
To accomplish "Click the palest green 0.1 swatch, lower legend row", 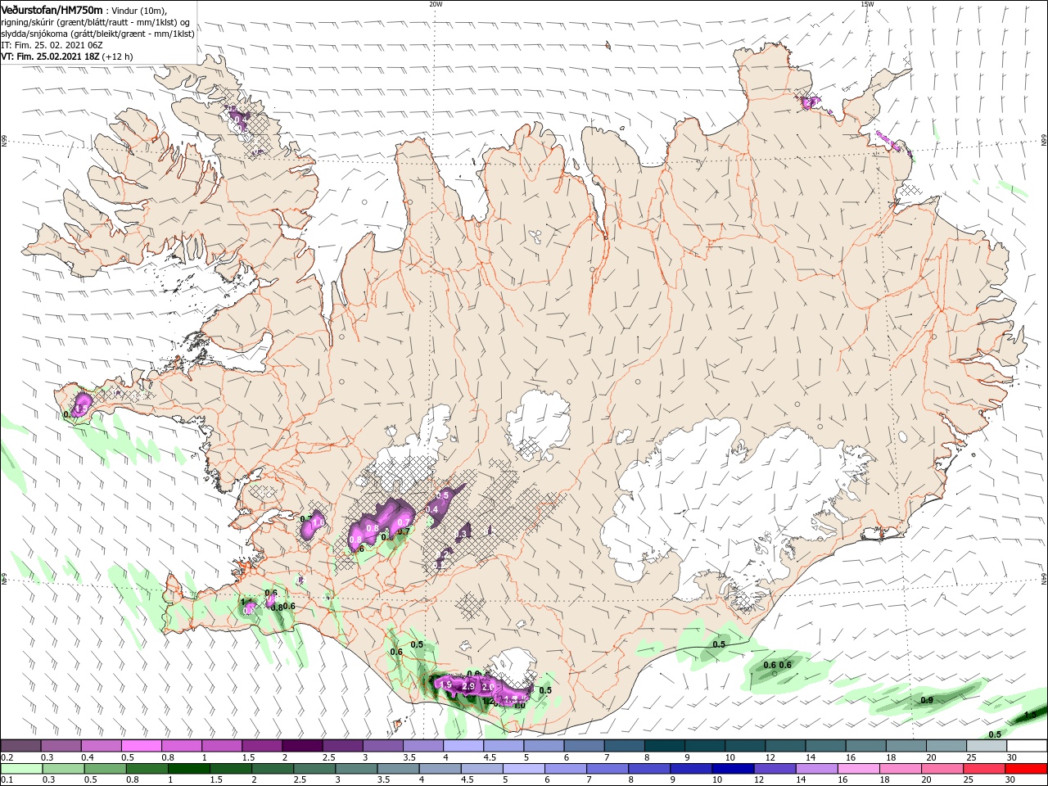I will [21, 769].
